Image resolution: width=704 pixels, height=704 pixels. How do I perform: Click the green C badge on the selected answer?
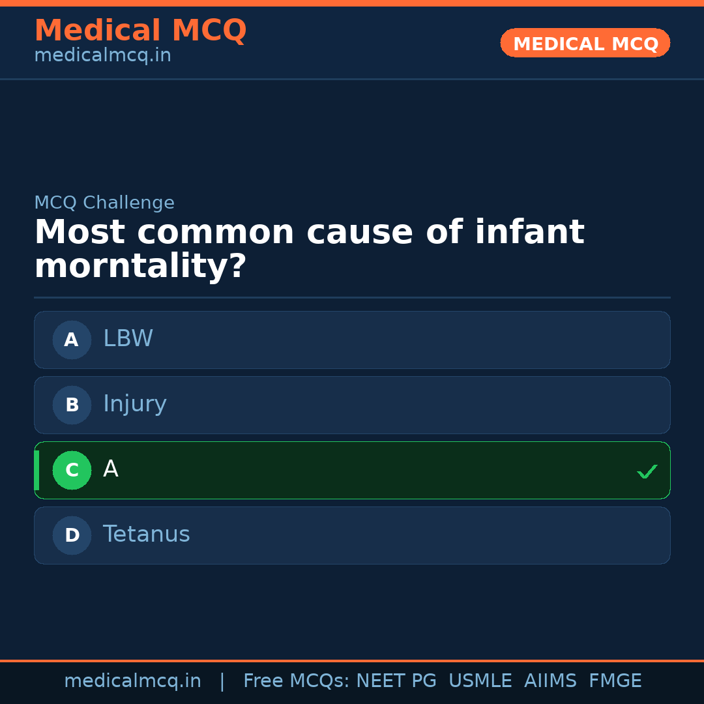coord(72,470)
